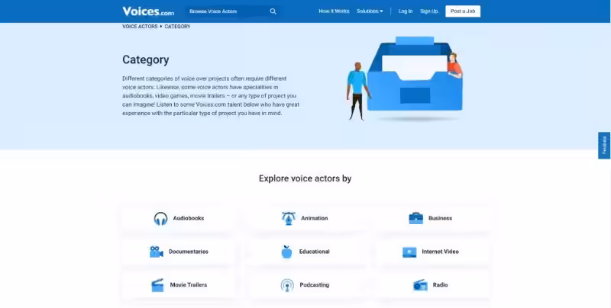The image size is (611, 308).
Task: Click the Internet Video icon
Action: coord(409,252)
